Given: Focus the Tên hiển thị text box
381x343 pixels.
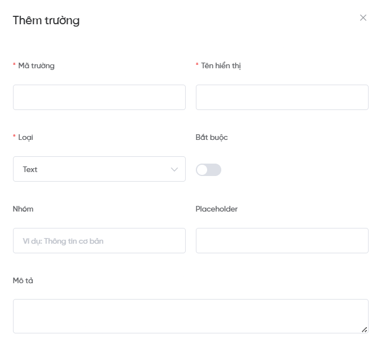Looking at the screenshot, I should (282, 97).
